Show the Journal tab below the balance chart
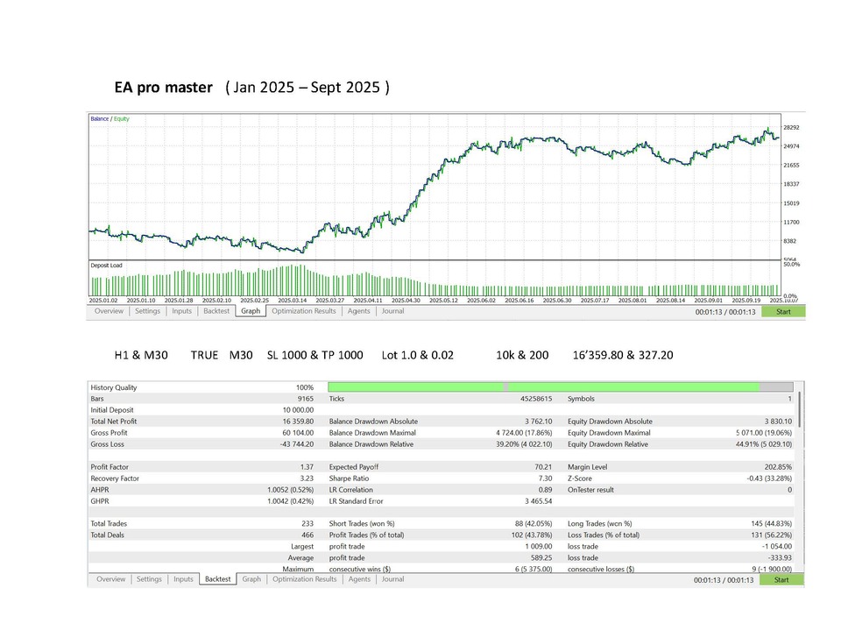841x631 pixels. (392, 311)
